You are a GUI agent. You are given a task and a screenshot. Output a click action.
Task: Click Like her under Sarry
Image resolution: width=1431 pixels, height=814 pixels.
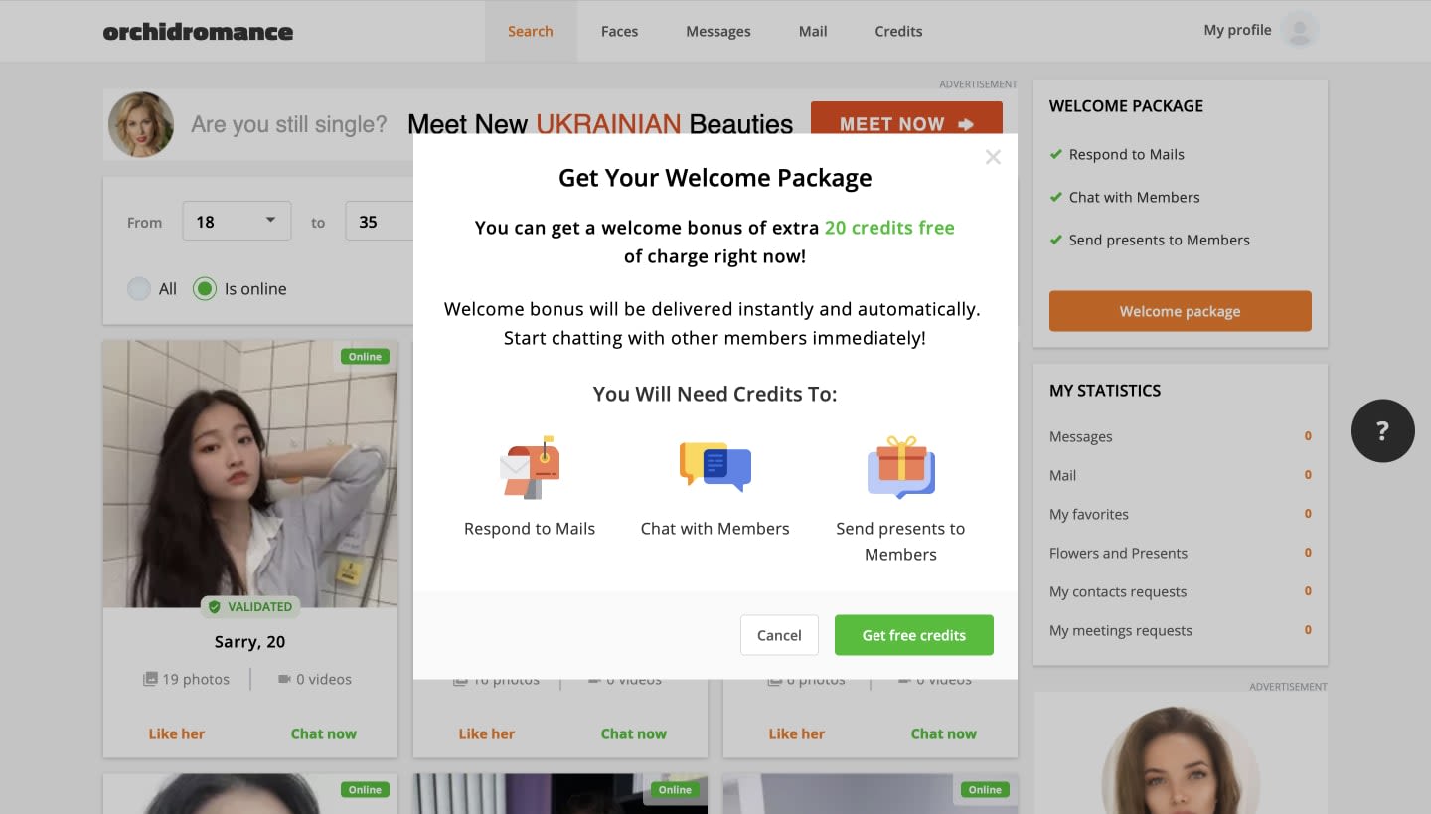point(176,733)
